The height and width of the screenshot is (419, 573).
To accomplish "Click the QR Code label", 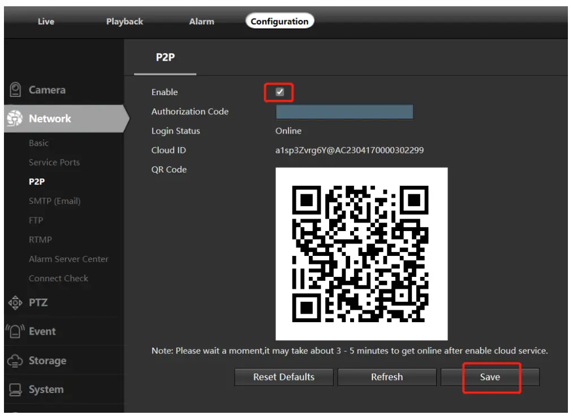I will click(169, 170).
